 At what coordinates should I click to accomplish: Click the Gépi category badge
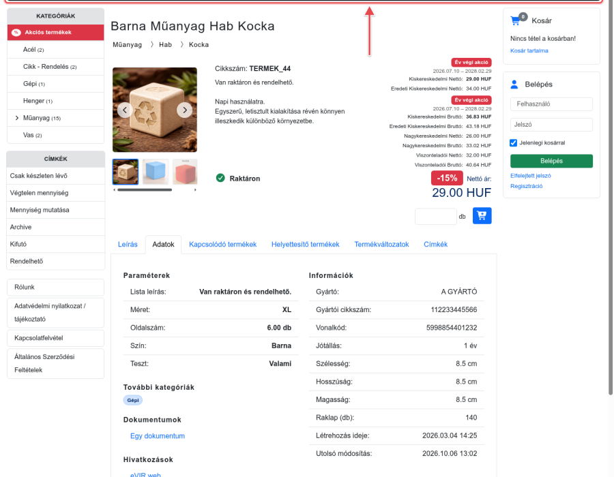pos(133,401)
